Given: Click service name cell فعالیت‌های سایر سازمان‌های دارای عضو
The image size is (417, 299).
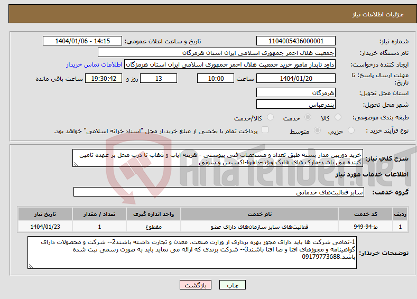Looking at the screenshot, I should tap(260, 227).
